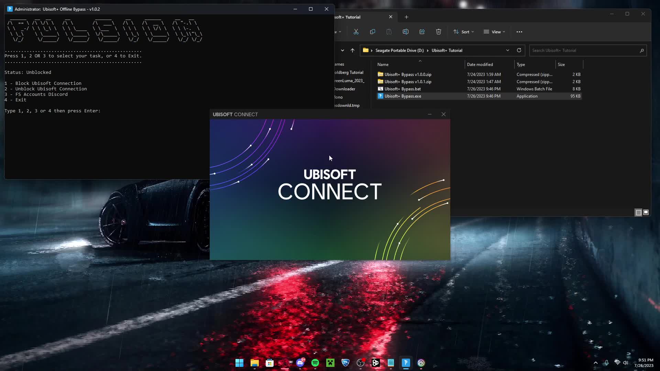
Task: Select Ubisoft+ Bypass.bat file
Action: pos(403,89)
